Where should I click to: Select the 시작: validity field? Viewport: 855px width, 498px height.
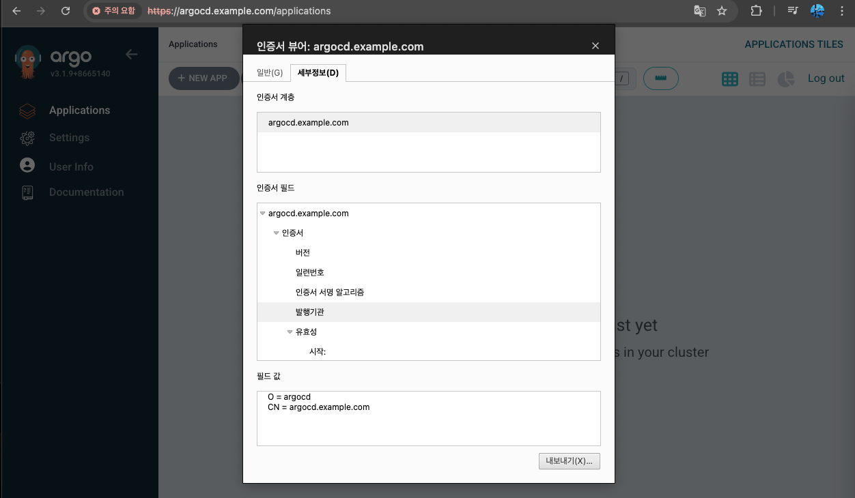click(x=429, y=352)
